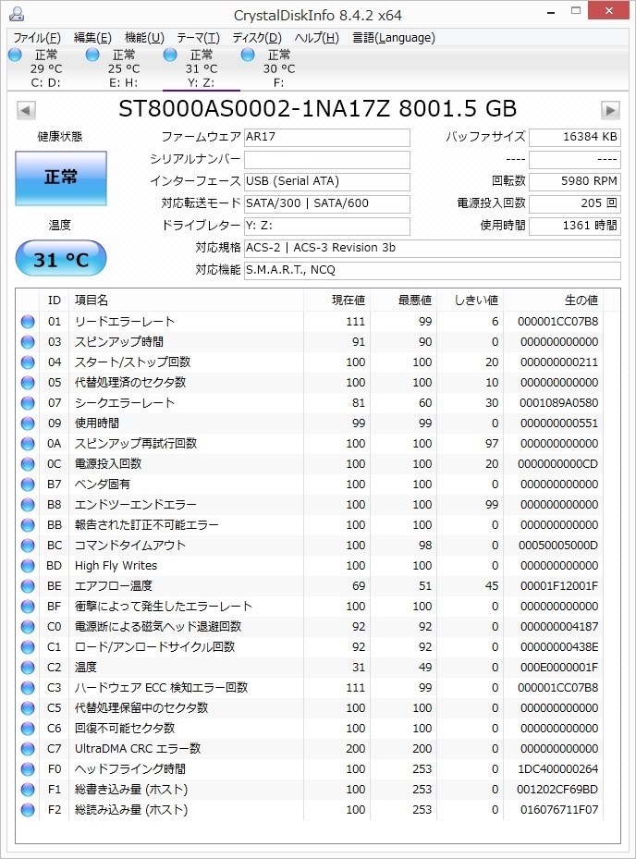
Task: Click status orb for BD High Fly Writes
Action: (28, 566)
